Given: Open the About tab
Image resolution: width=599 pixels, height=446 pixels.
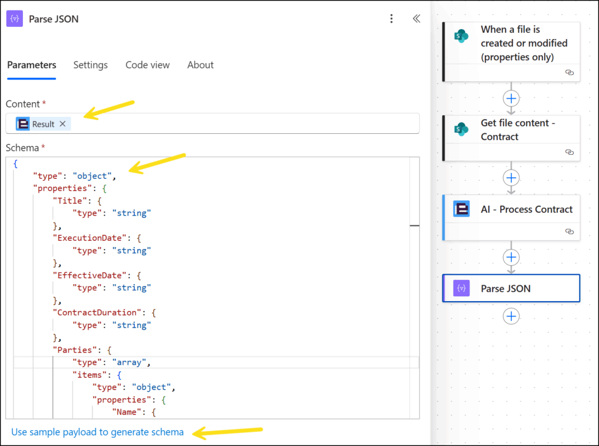Looking at the screenshot, I should point(200,65).
